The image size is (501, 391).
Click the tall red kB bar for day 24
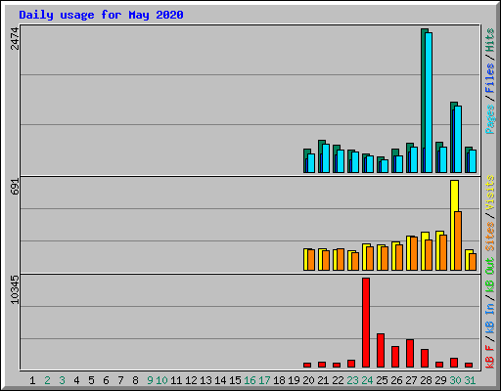[x=366, y=323]
